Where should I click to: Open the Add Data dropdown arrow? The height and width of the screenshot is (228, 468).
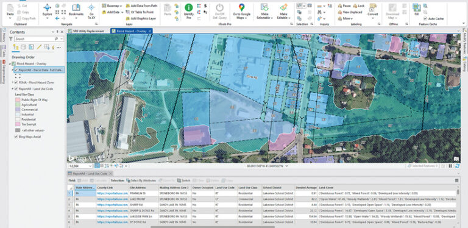pyautogui.click(x=122, y=12)
